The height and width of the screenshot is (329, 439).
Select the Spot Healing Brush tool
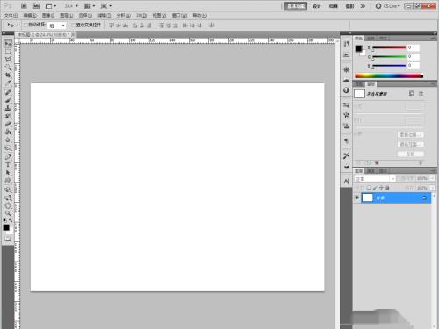click(x=8, y=92)
